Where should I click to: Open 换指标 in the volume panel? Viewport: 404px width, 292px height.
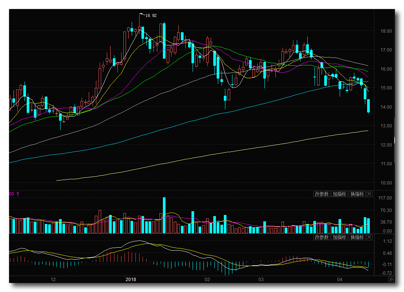[357, 194]
